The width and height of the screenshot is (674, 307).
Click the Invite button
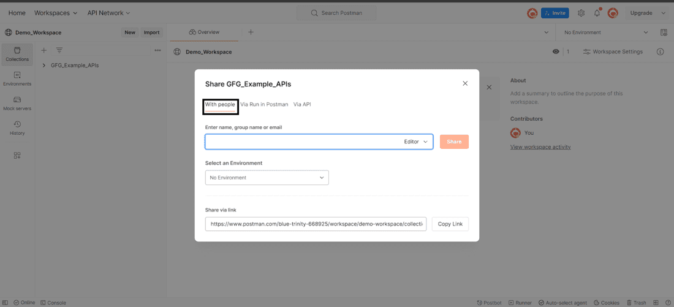(x=555, y=13)
